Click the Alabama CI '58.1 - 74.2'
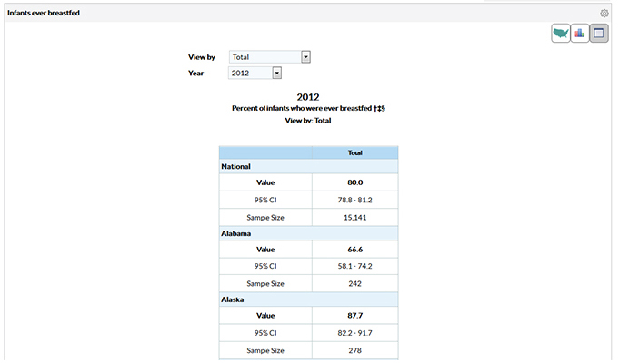 [x=354, y=267]
